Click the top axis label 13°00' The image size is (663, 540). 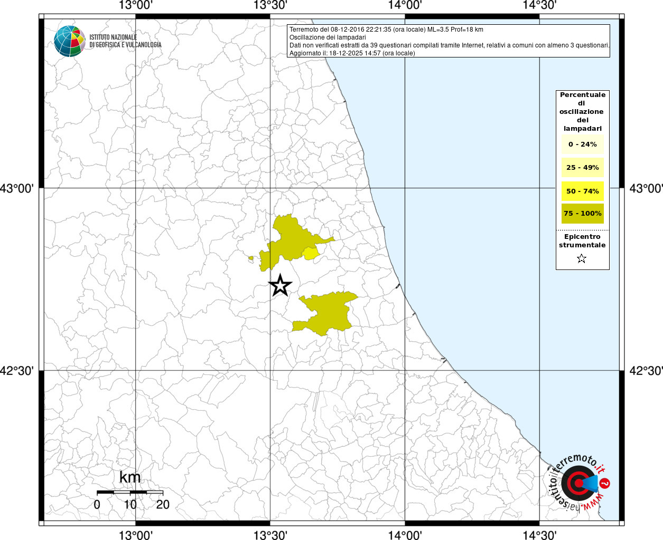click(x=136, y=6)
